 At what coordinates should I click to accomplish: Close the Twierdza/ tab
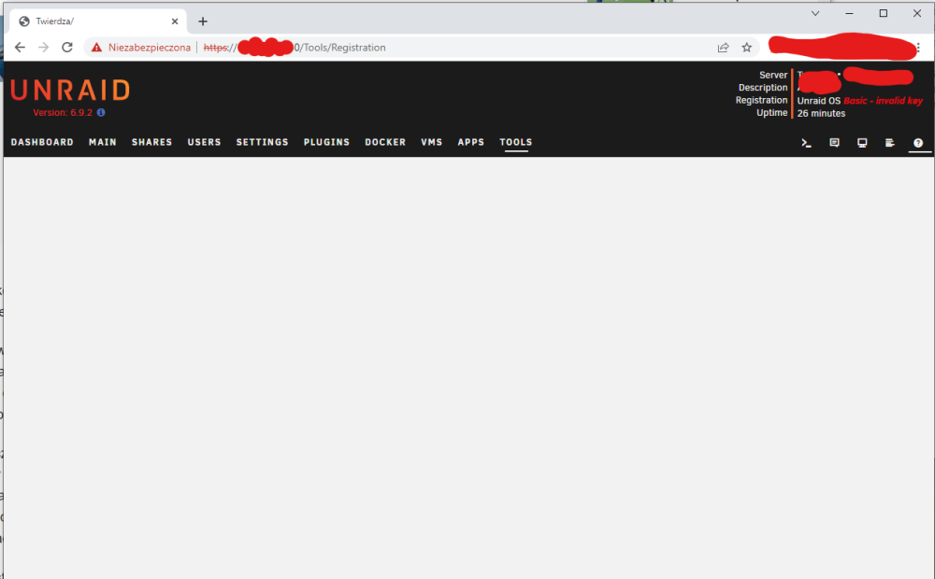click(x=175, y=21)
